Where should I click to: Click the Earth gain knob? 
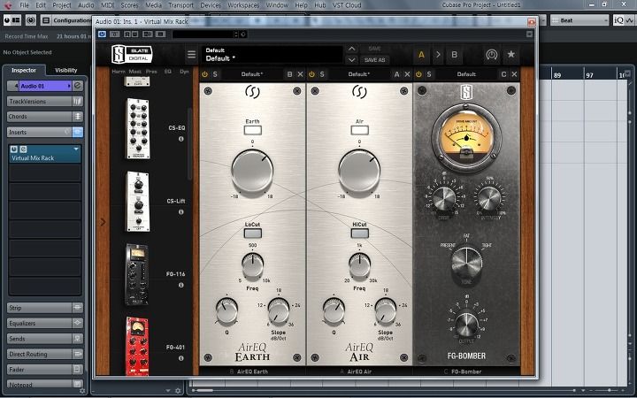click(x=252, y=171)
